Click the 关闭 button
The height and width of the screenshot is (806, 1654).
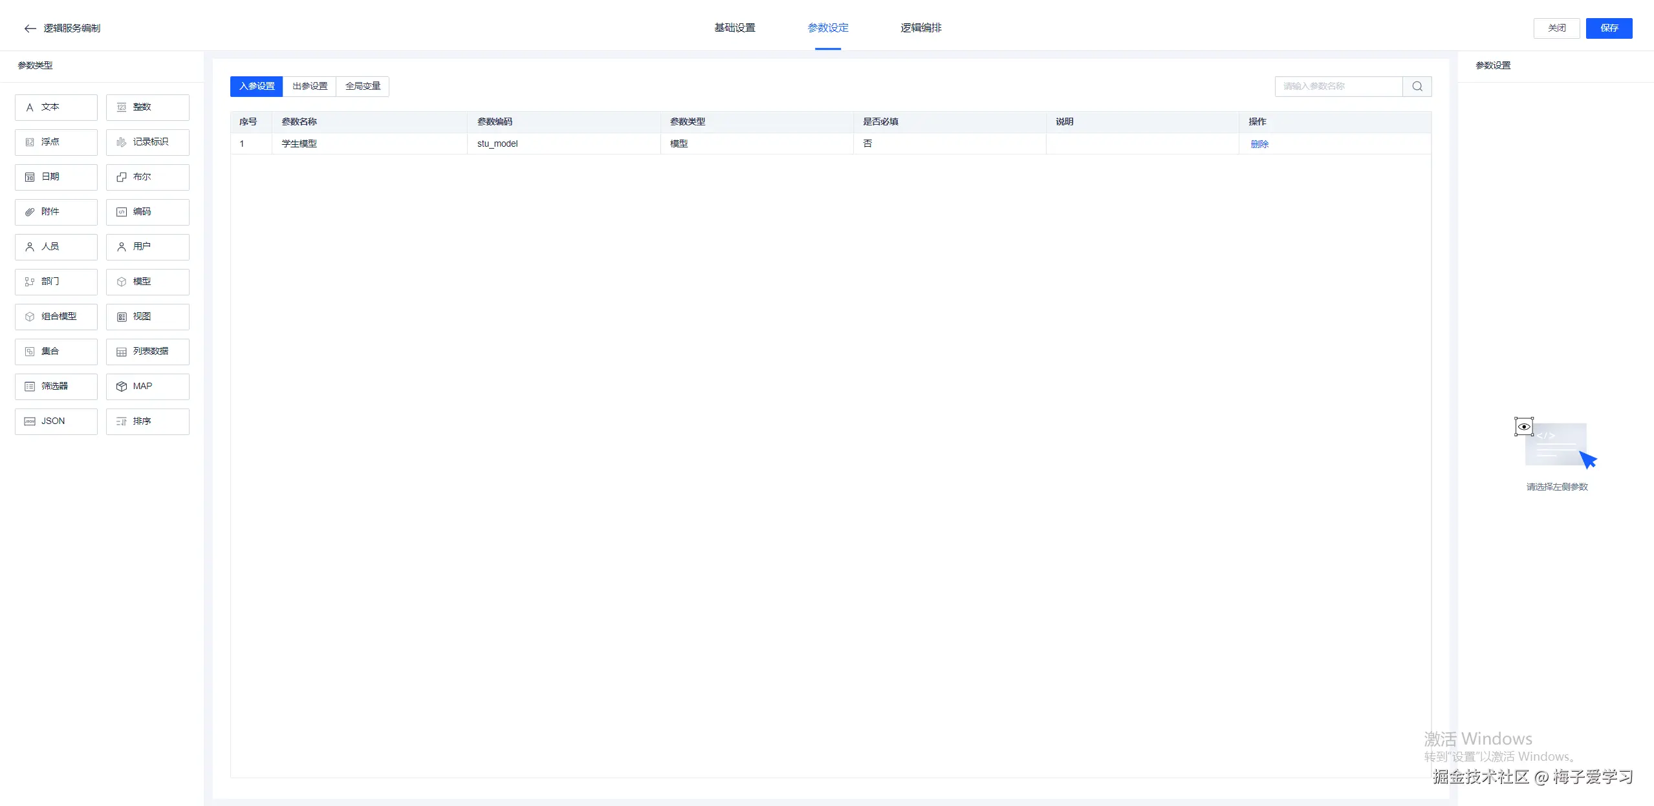pyautogui.click(x=1556, y=28)
